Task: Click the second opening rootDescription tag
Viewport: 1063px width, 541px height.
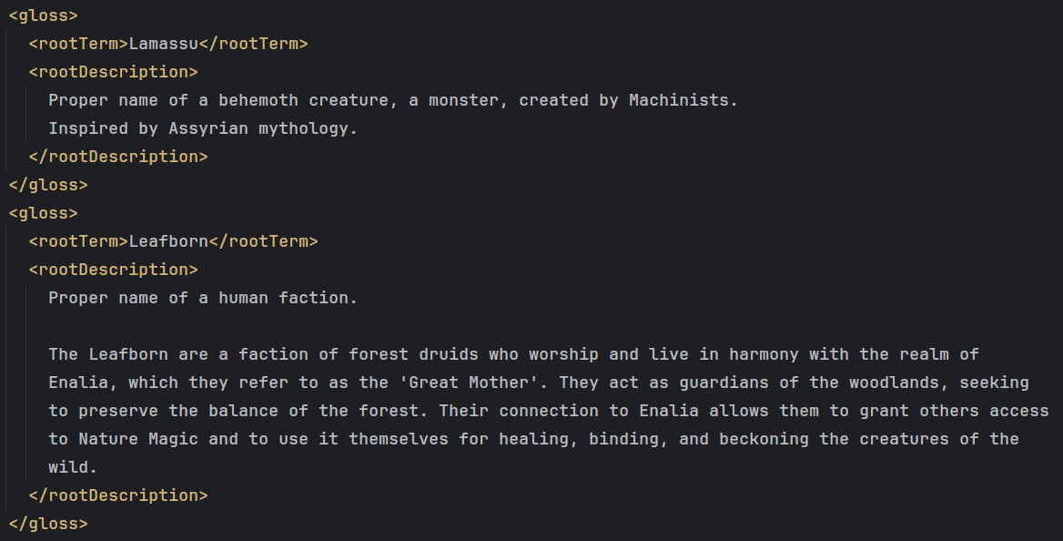Action: pos(113,270)
